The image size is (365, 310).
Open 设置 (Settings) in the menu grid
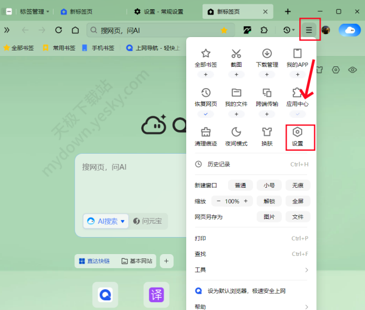(297, 137)
